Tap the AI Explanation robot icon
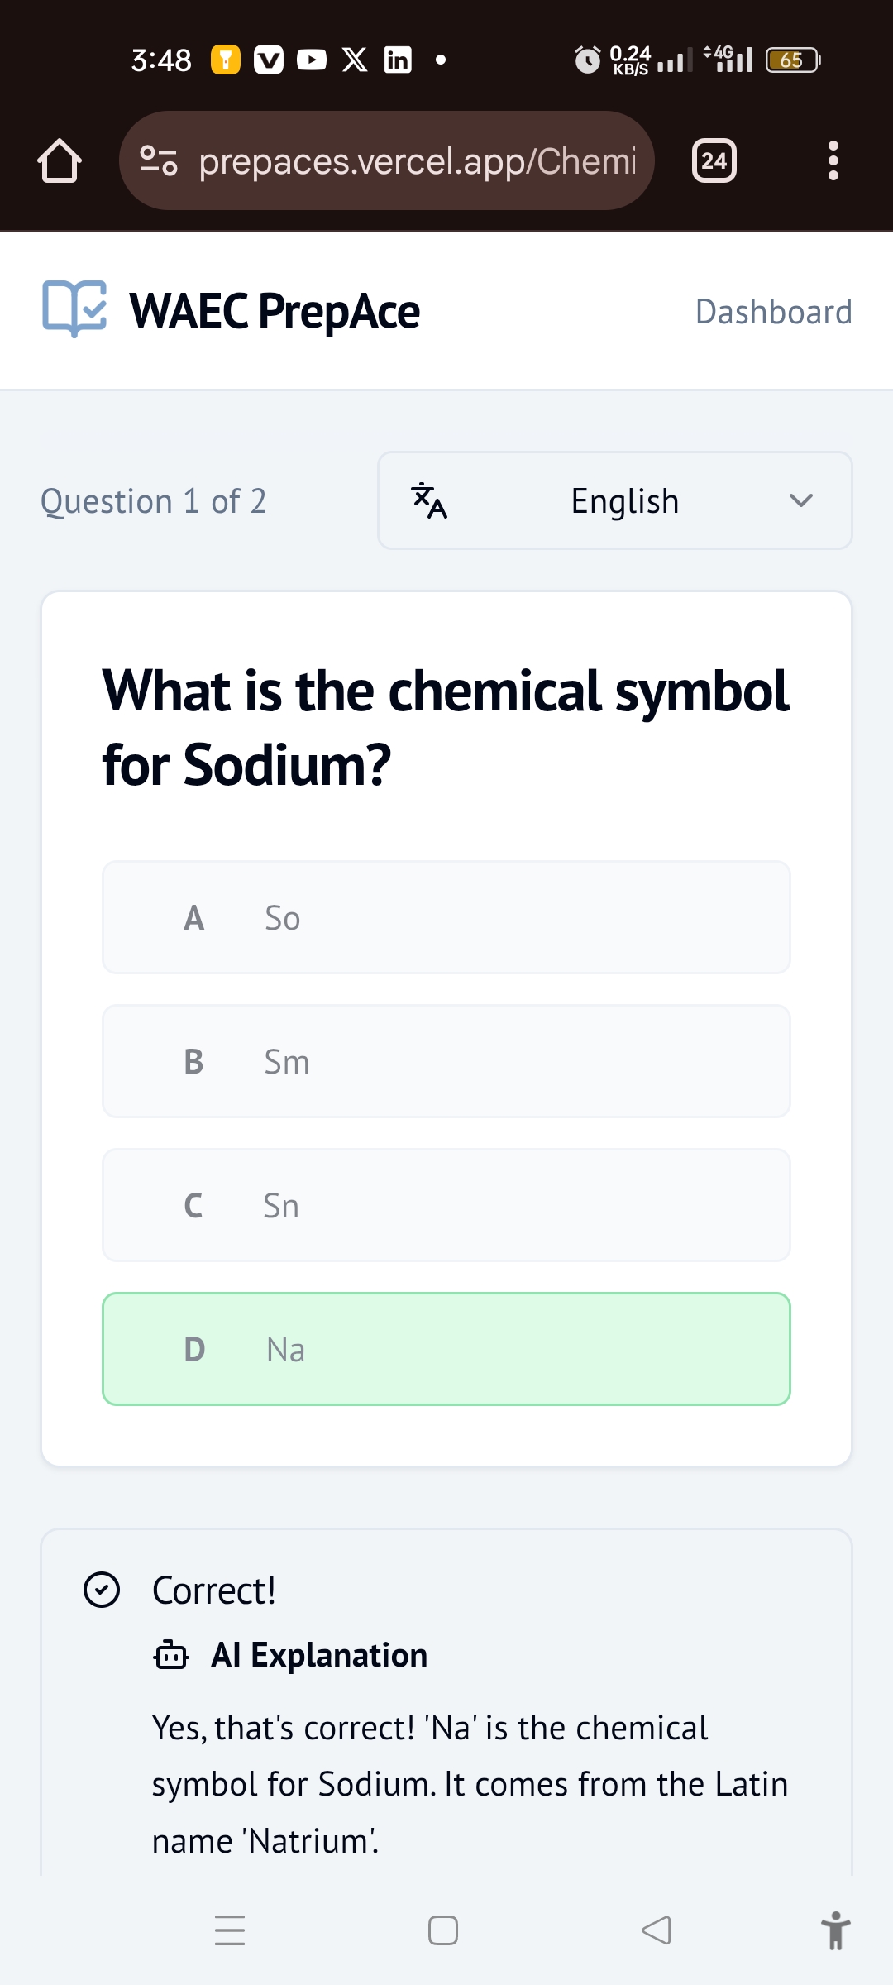893x1985 pixels. click(x=171, y=1655)
